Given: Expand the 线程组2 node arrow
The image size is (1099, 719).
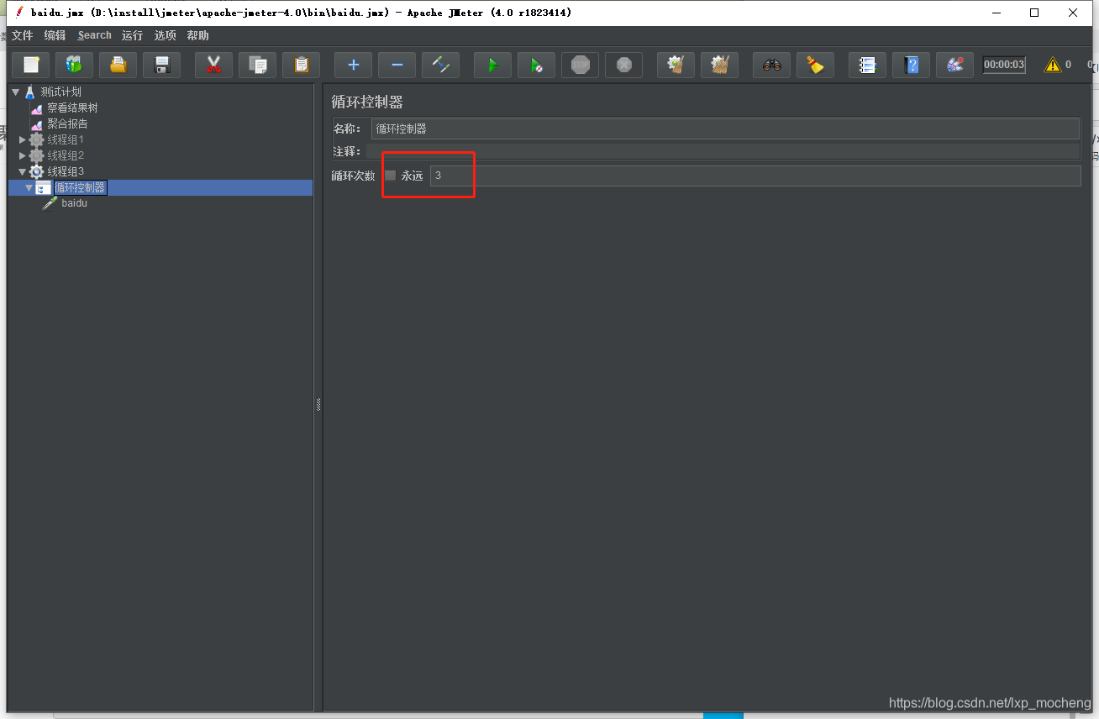Looking at the screenshot, I should point(23,155).
